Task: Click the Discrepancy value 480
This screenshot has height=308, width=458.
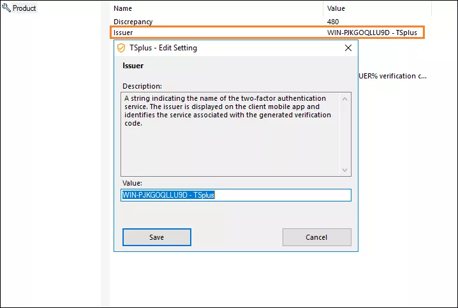Action: coord(333,22)
